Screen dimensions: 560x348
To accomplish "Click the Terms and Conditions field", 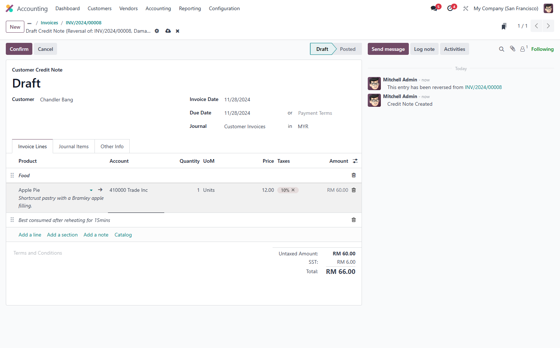I will coord(38,253).
